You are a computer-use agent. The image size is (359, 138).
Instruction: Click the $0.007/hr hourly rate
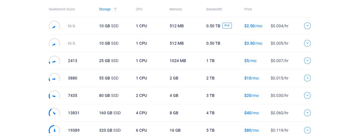click(279, 61)
